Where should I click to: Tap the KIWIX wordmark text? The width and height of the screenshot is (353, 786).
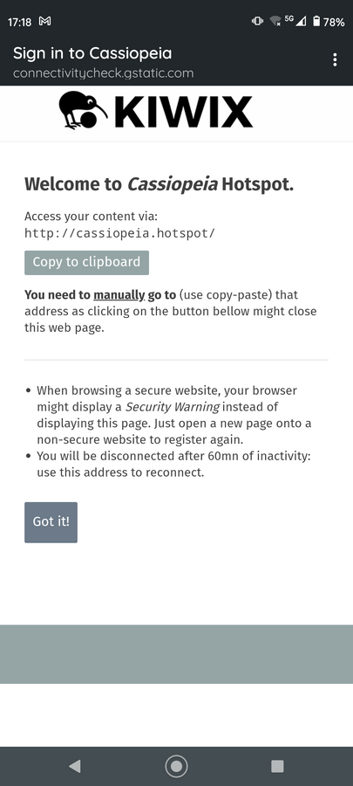184,112
